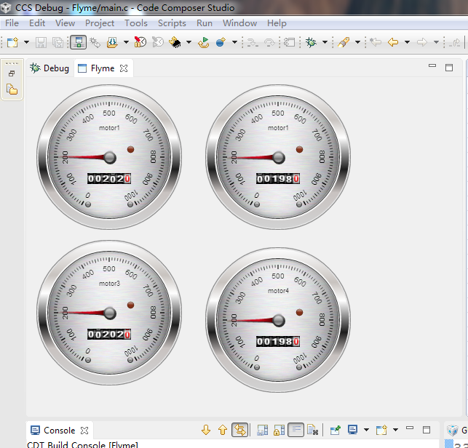Click the restore icon in left sidebar
Screen dimensions: 468x448
click(x=12, y=74)
